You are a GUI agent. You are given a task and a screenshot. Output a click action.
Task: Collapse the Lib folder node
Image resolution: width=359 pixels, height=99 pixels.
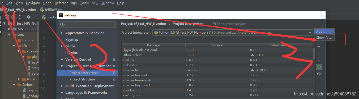tap(14, 46)
